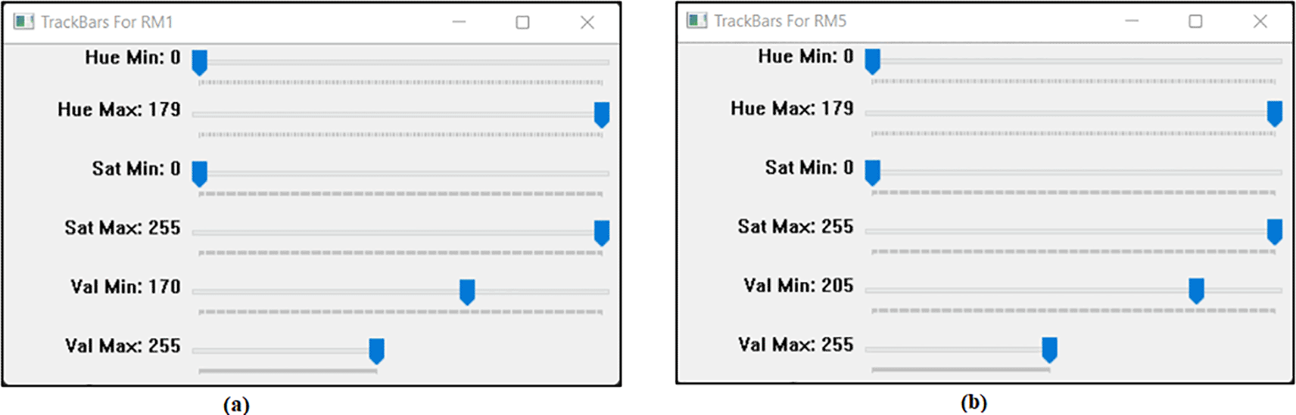Maximize the TrackBars For RM1 window
1296x415 pixels.
(522, 22)
